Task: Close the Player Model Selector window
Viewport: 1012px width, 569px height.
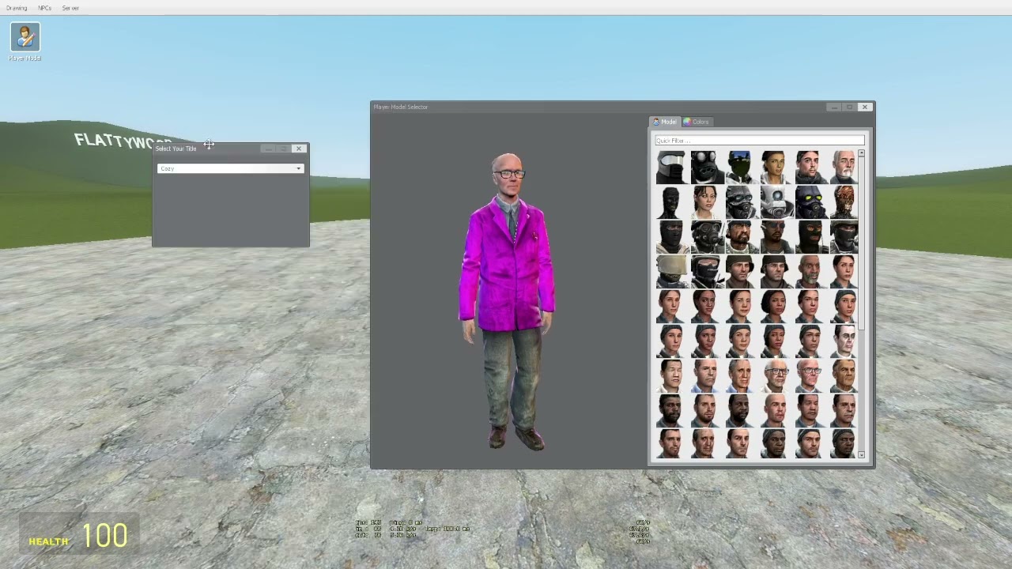Action: [x=865, y=107]
